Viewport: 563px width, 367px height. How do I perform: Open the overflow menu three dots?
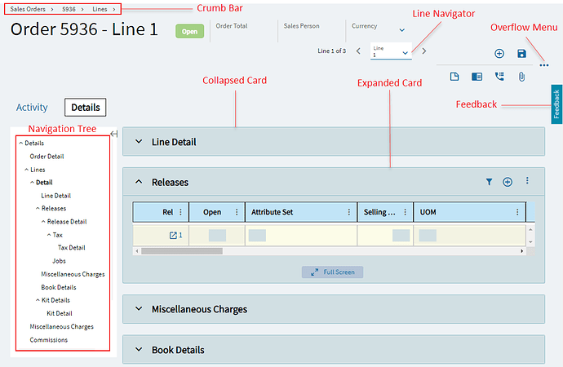click(543, 65)
